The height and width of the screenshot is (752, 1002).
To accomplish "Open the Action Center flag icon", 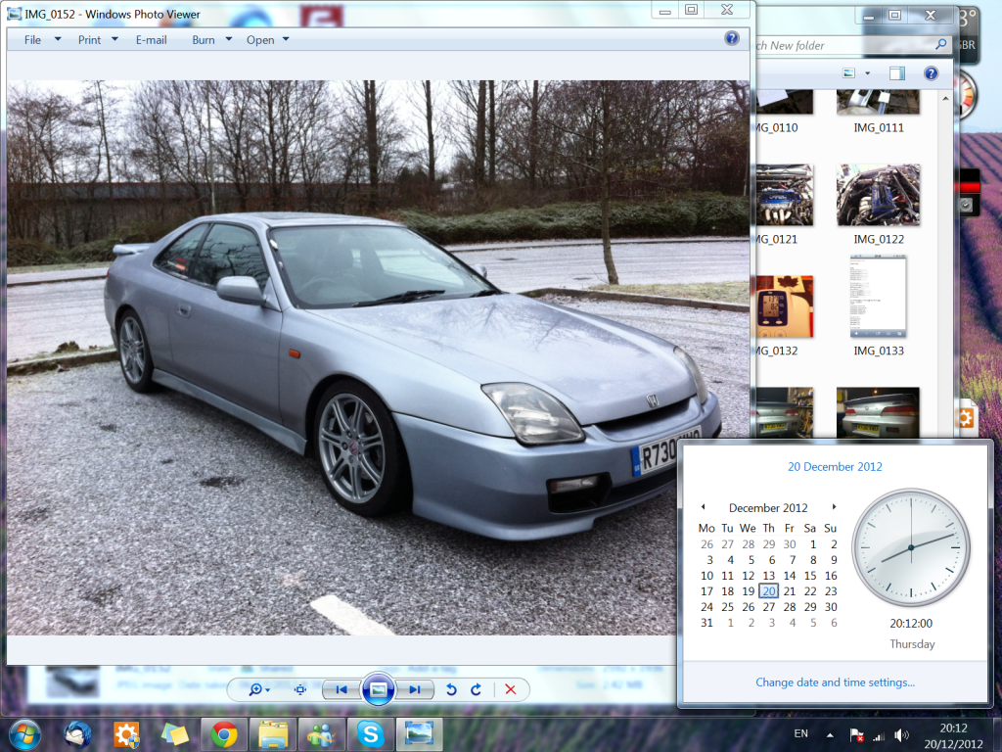I will click(x=856, y=736).
